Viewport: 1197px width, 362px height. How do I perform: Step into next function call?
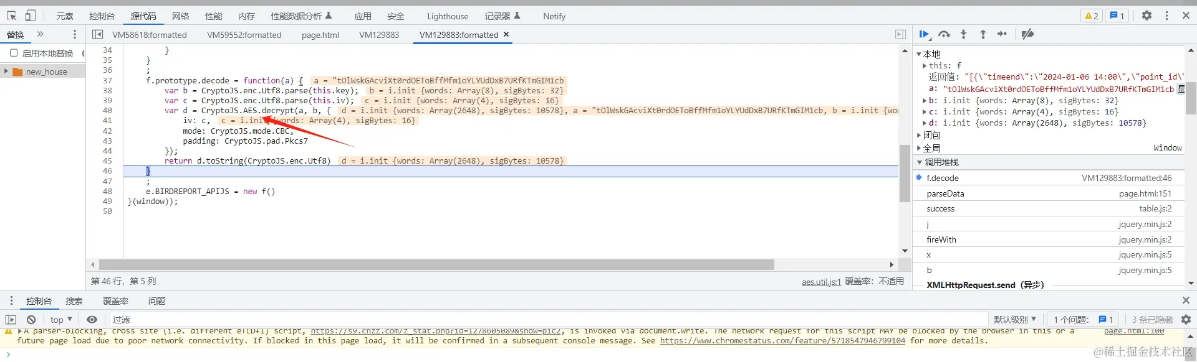coord(963,34)
